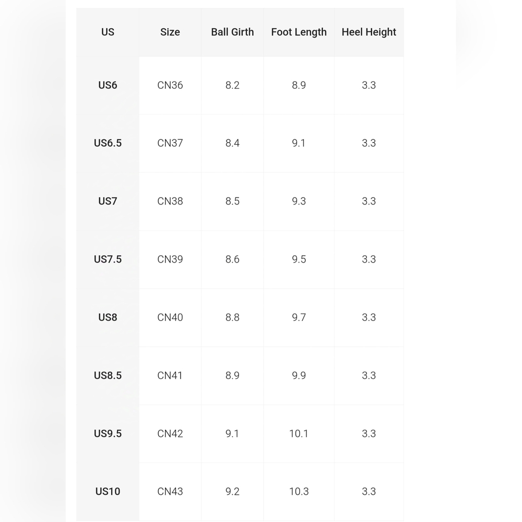
Task: Select the US9.5 row label
Action: [x=108, y=433]
